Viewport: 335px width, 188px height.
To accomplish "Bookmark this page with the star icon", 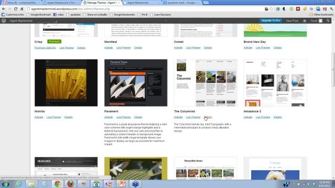I will coord(271,9).
